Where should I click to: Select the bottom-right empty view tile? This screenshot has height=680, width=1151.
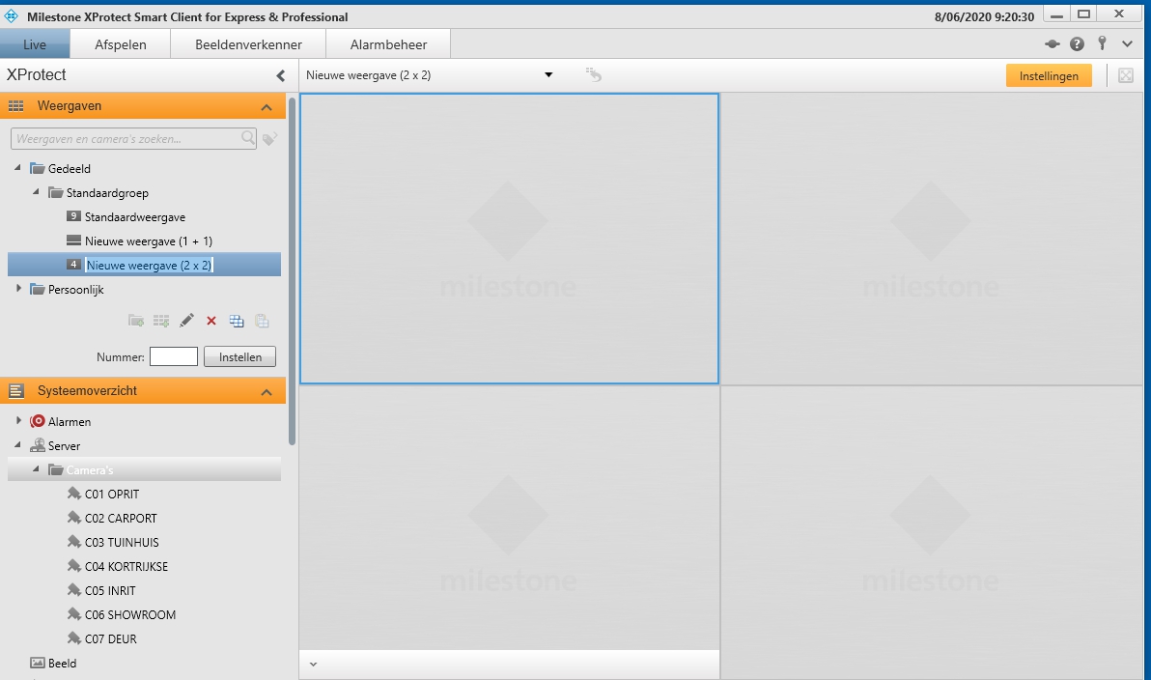[x=932, y=533]
